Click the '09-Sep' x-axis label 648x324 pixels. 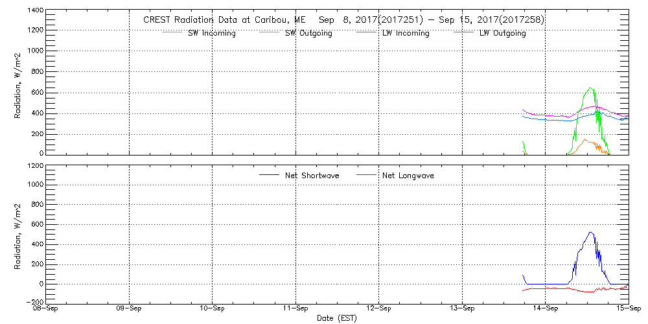[x=129, y=309]
